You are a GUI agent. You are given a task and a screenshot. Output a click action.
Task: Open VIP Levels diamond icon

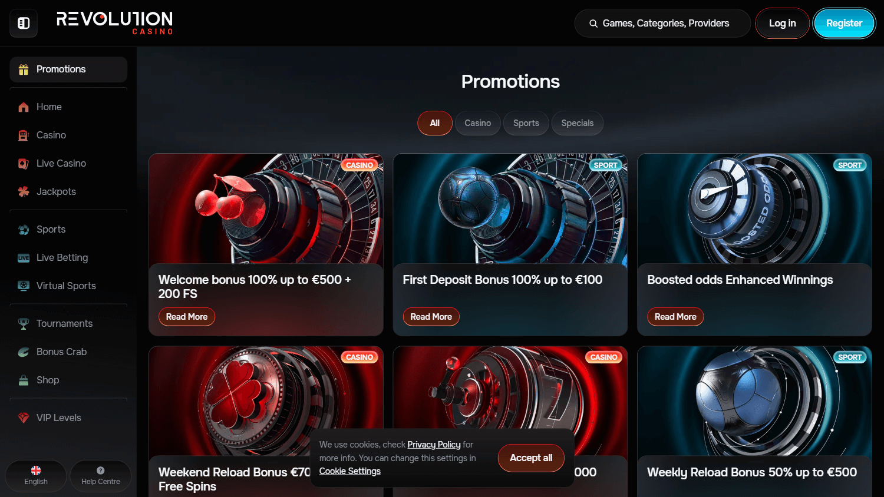[24, 418]
